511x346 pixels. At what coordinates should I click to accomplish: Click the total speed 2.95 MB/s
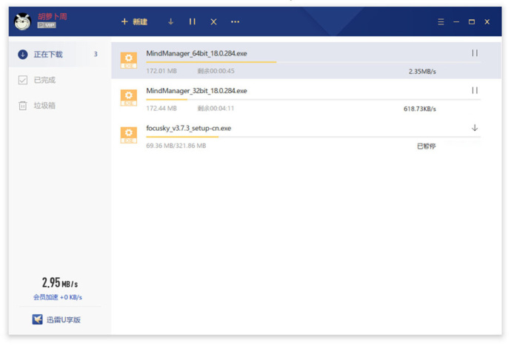tap(60, 282)
